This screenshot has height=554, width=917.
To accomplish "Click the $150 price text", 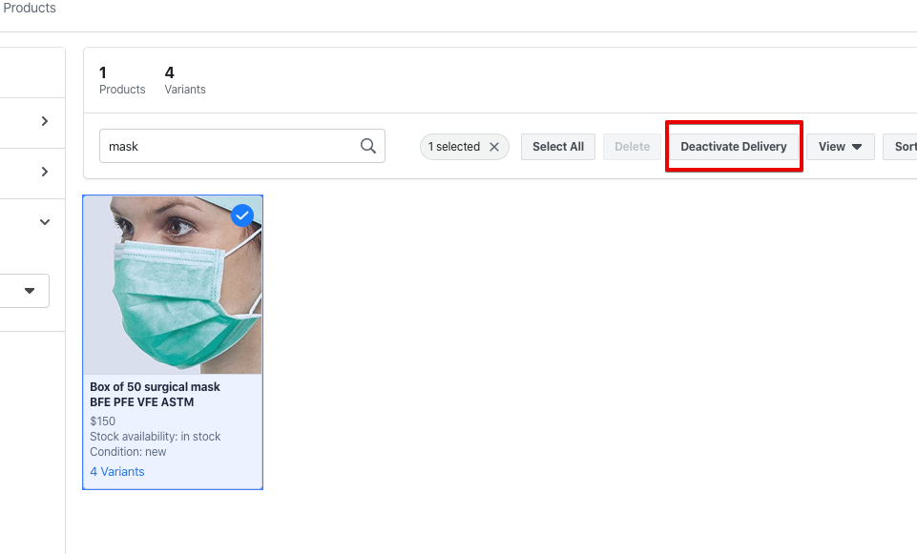I will (x=102, y=421).
